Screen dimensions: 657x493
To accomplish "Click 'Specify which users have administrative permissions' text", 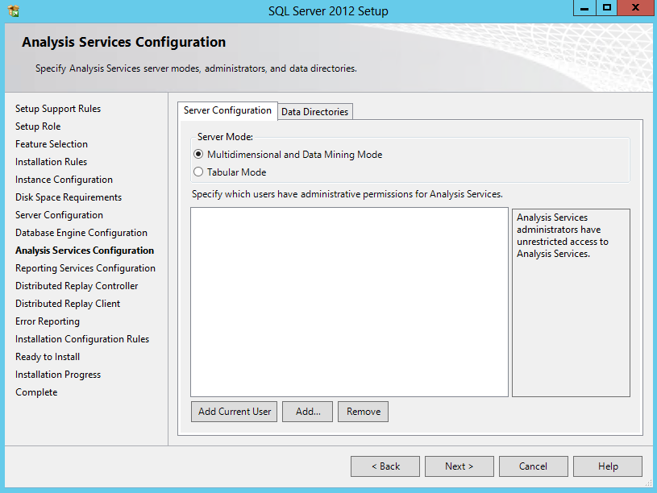I will (x=347, y=194).
